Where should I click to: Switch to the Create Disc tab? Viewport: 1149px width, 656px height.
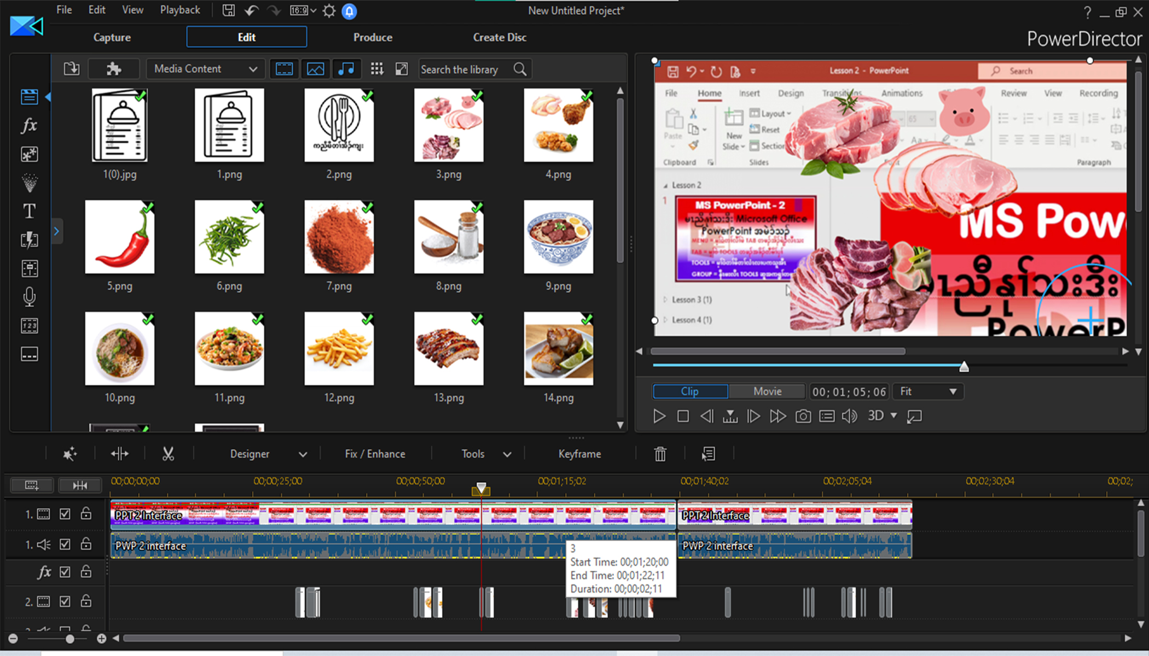point(500,37)
